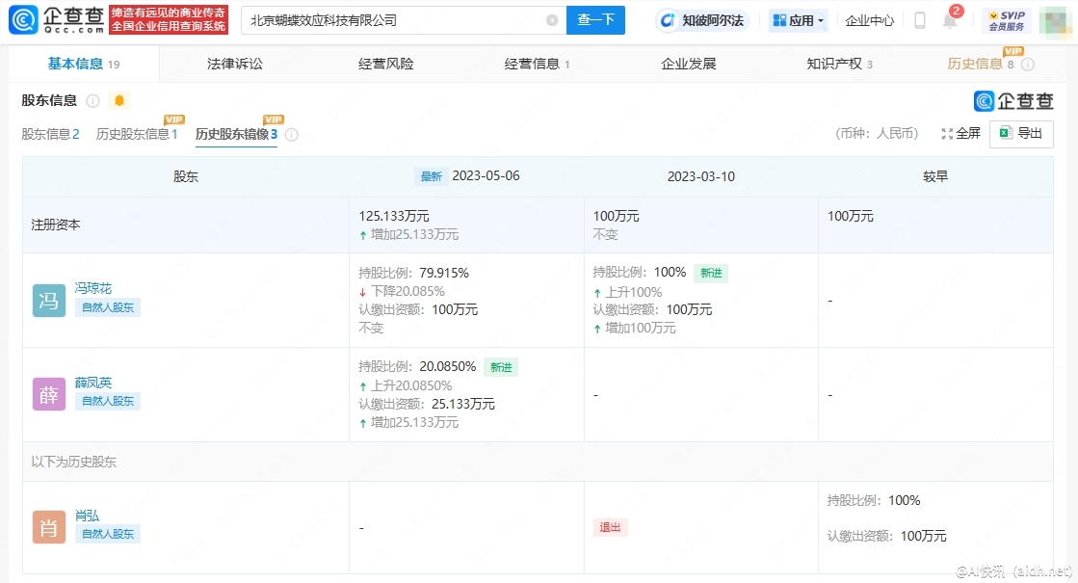
Task: Clear the search box with the X icon
Action: [552, 20]
